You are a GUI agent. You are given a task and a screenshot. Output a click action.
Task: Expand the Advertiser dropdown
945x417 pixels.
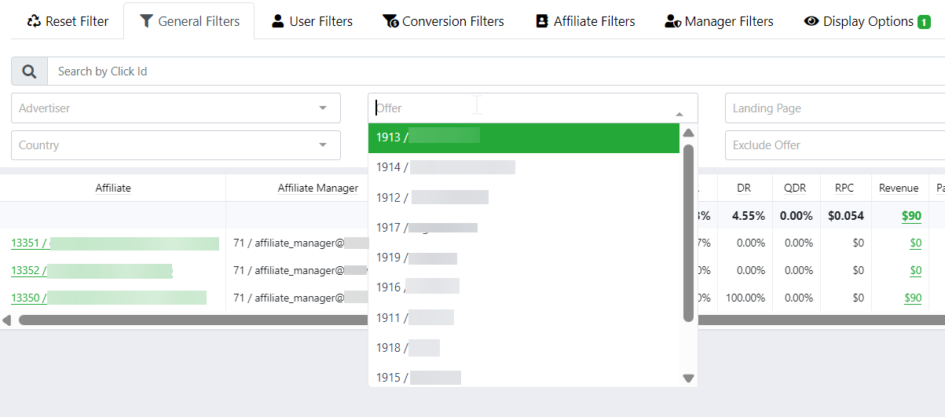pyautogui.click(x=323, y=108)
